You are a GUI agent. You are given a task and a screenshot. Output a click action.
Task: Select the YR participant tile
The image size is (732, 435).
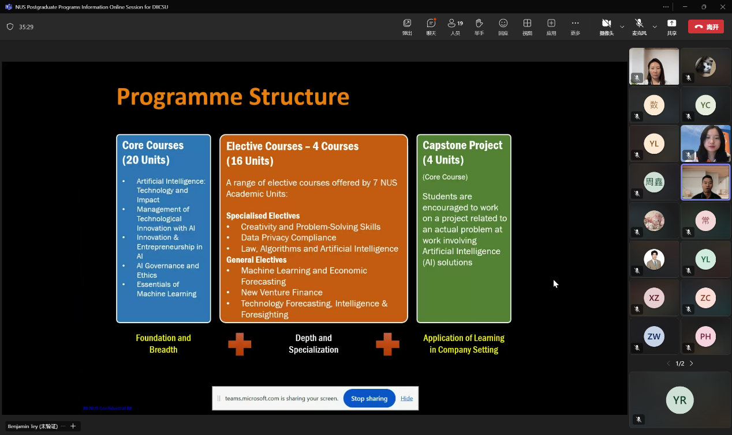[679, 400]
